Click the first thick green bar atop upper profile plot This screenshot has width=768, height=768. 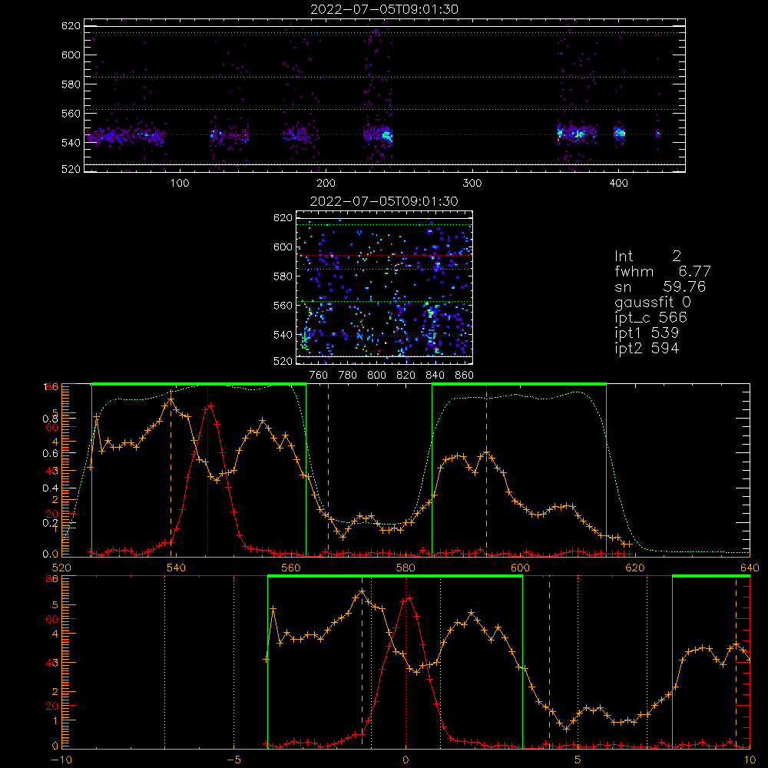point(199,384)
